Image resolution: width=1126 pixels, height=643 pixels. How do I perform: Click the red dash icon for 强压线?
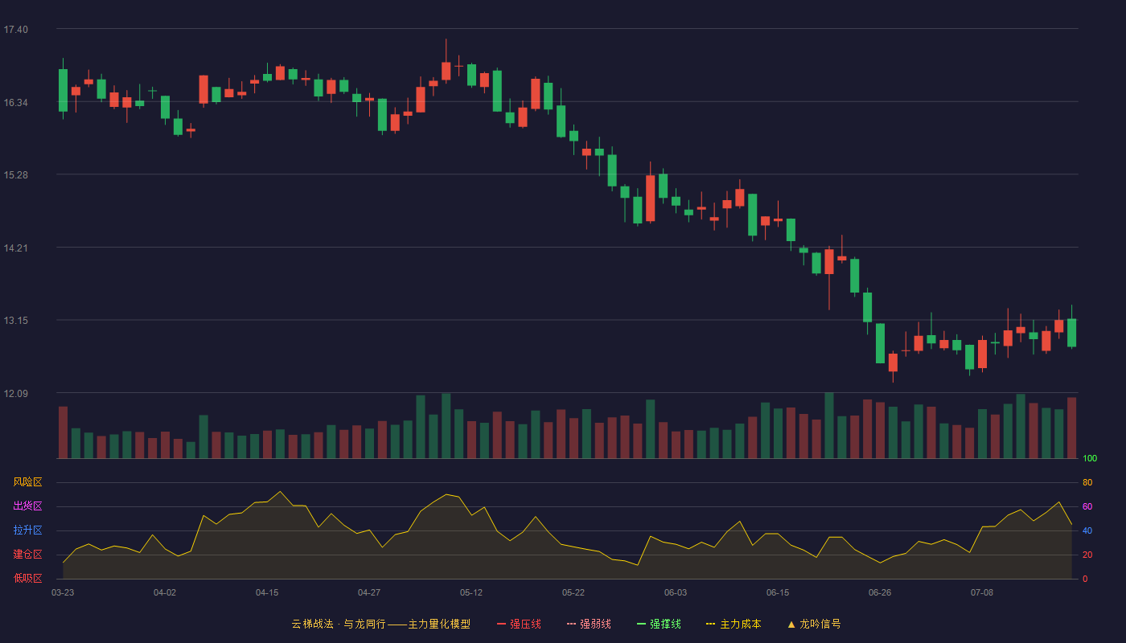click(x=501, y=624)
